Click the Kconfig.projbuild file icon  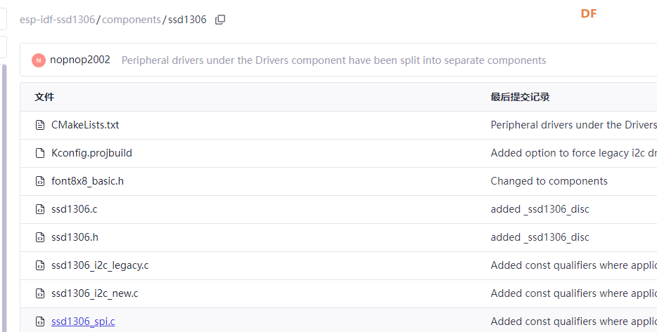click(x=40, y=153)
